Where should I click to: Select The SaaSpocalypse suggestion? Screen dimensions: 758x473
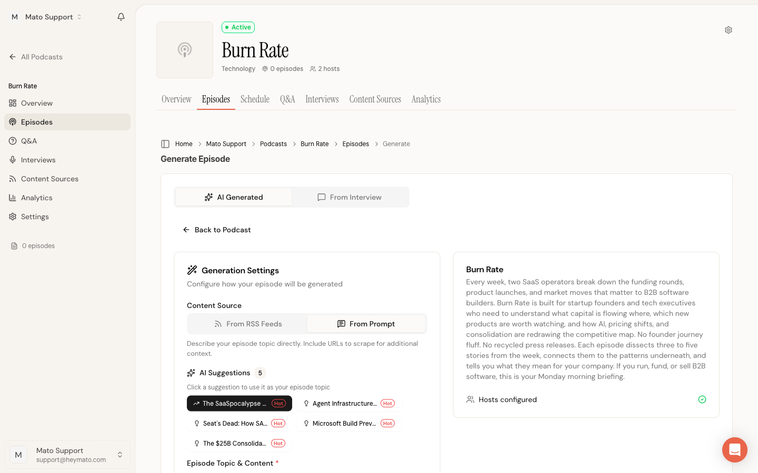pos(240,404)
